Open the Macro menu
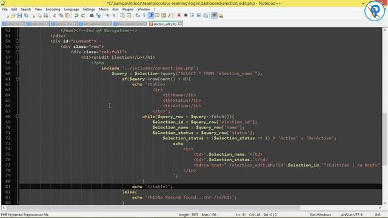This screenshot has width=388, height=218. click(104, 10)
